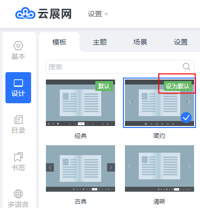Switch to the 模板 tab

click(x=59, y=42)
